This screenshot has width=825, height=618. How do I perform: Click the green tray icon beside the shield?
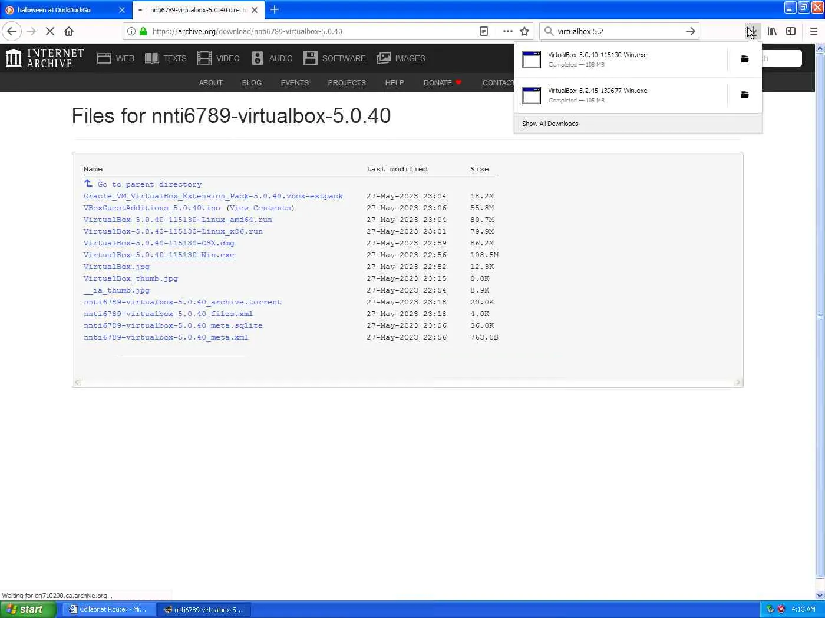pyautogui.click(x=770, y=609)
